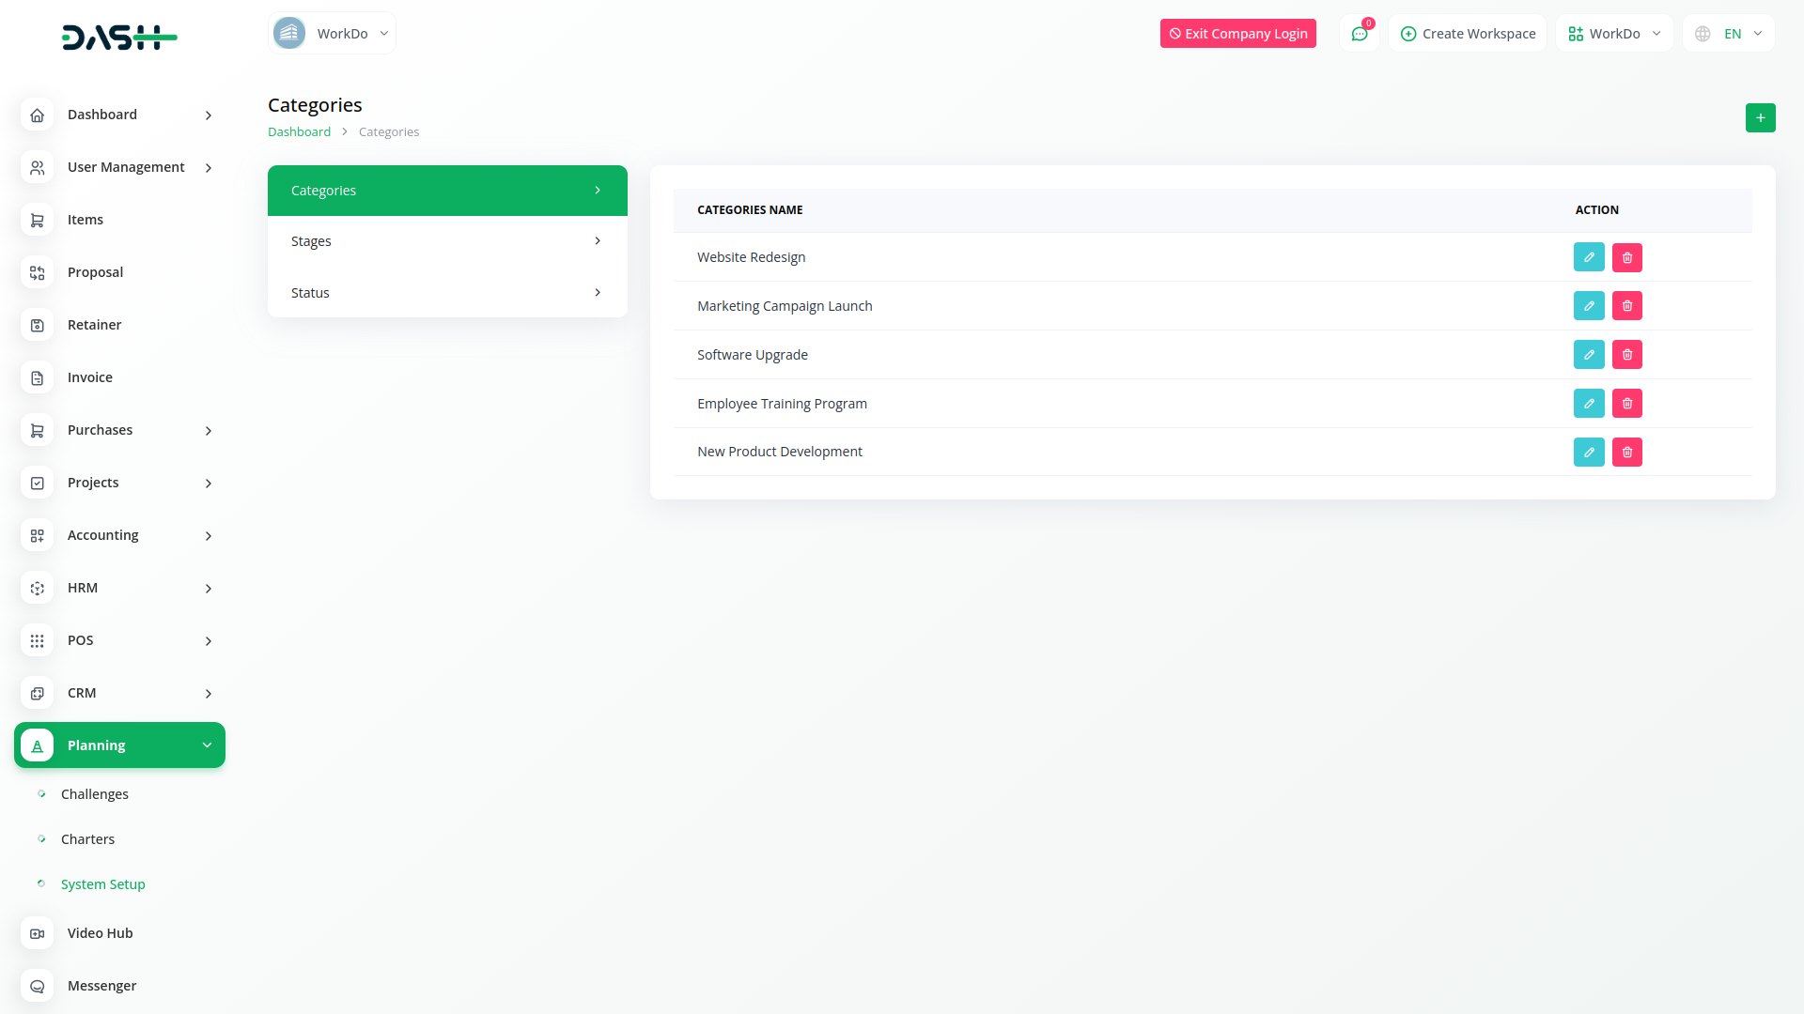Image resolution: width=1804 pixels, height=1014 pixels.
Task: Edit the Software Upgrade category
Action: [1589, 355]
